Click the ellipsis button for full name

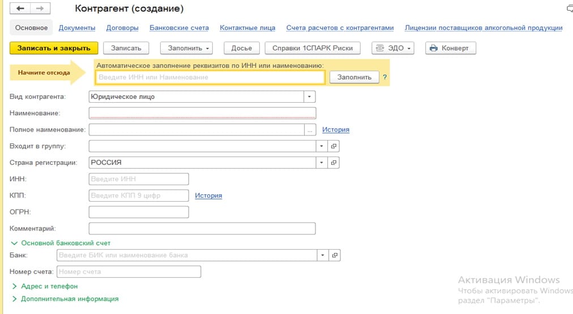coord(310,130)
